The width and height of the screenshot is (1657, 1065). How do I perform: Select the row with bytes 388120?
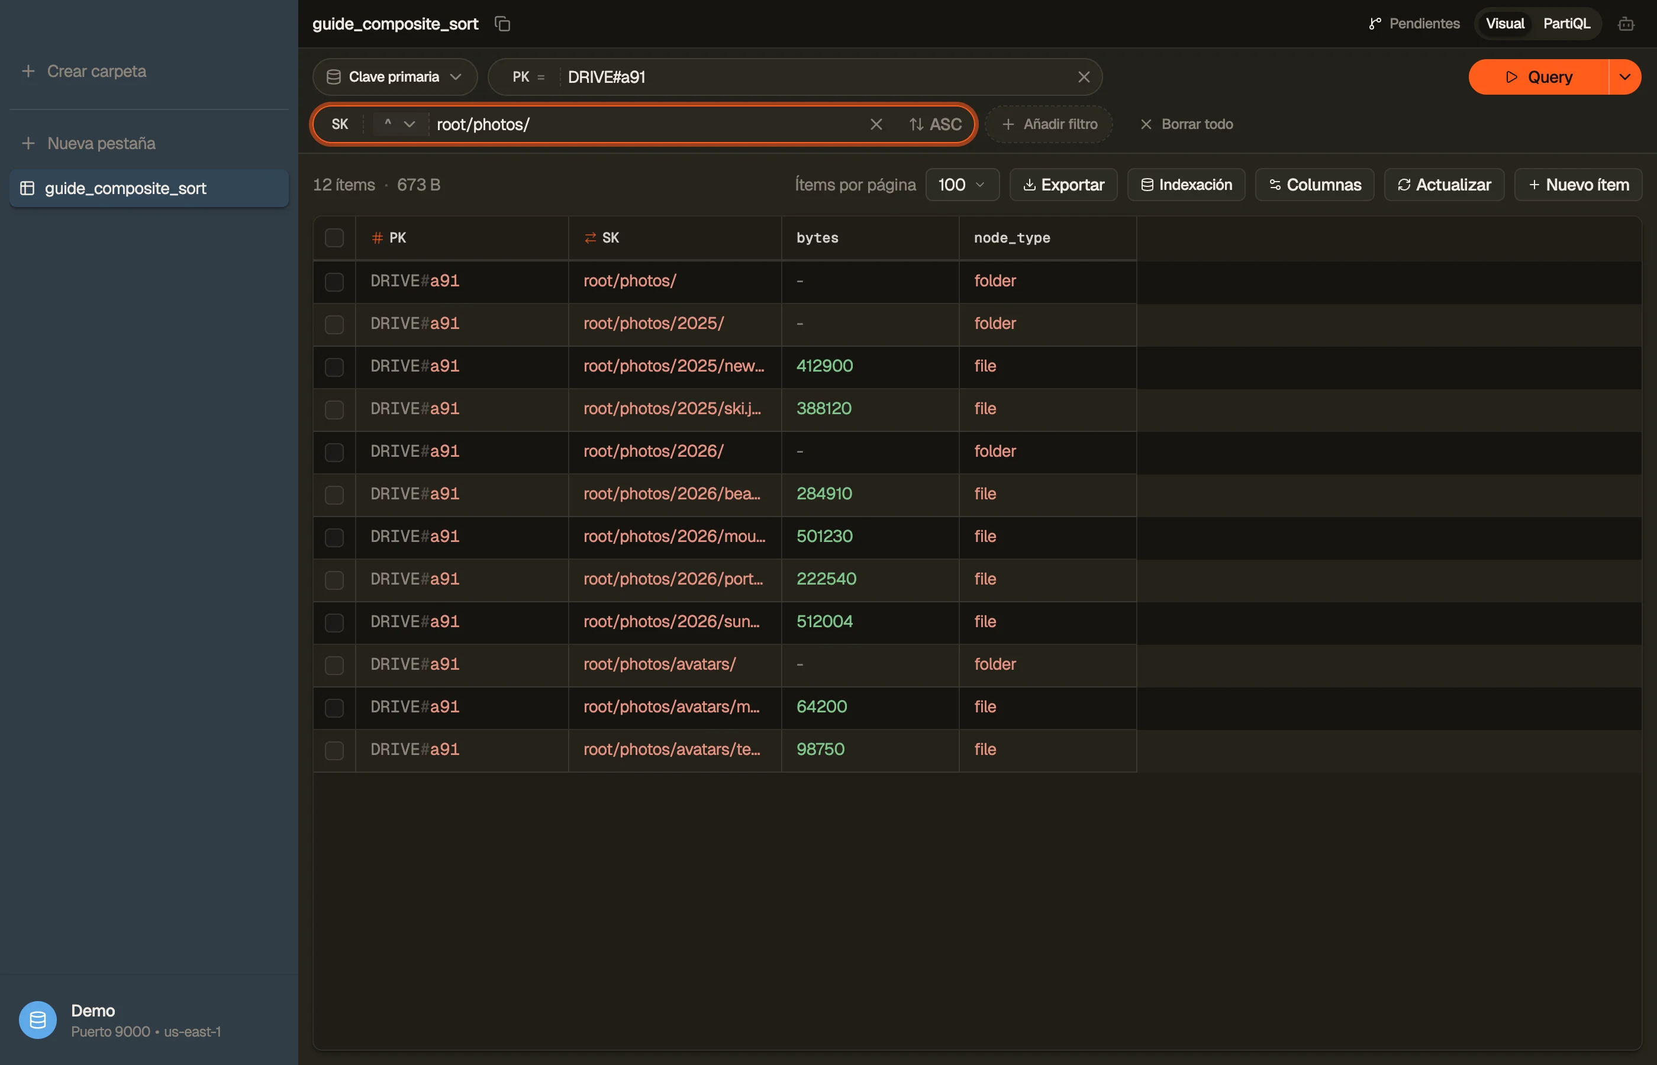tap(334, 409)
